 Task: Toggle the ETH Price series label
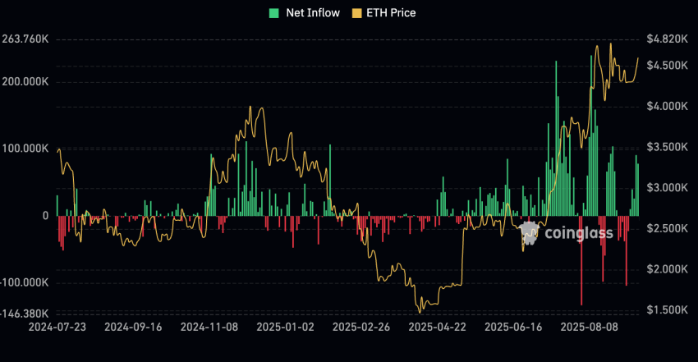pyautogui.click(x=393, y=12)
